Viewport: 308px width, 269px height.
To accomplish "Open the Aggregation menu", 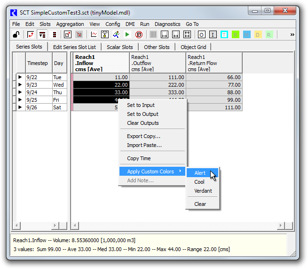I will pyautogui.click(x=70, y=24).
